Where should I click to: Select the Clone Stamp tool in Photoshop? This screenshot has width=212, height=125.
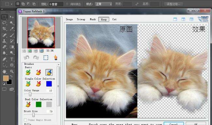[x=5, y=41]
